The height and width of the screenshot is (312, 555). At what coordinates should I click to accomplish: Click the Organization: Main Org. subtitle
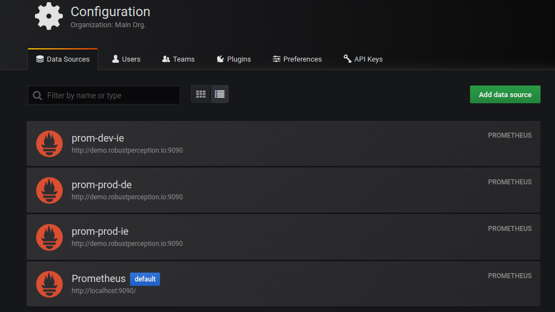click(x=108, y=25)
